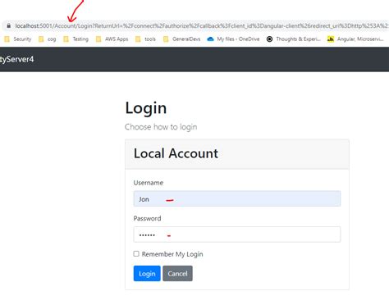Focus the Username field containing Jon
389x305 pixels.
(237, 198)
